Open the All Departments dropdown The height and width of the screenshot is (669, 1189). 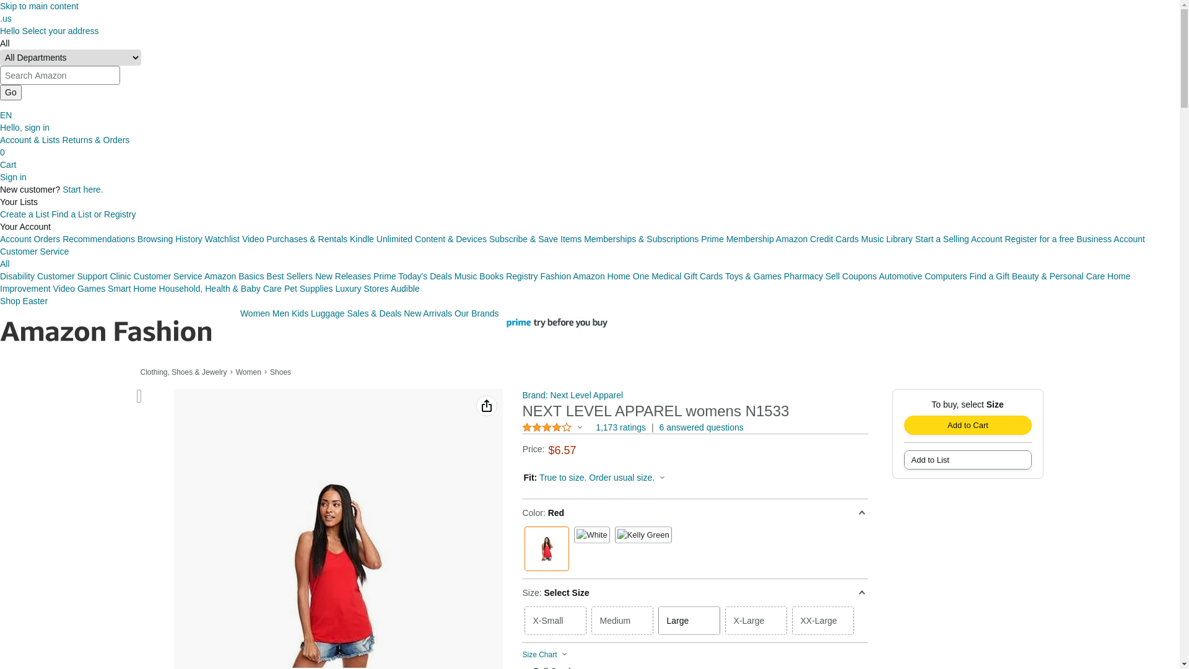point(71,58)
